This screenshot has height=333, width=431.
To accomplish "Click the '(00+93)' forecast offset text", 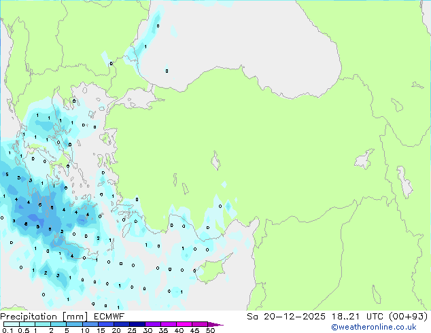I will tap(408, 317).
